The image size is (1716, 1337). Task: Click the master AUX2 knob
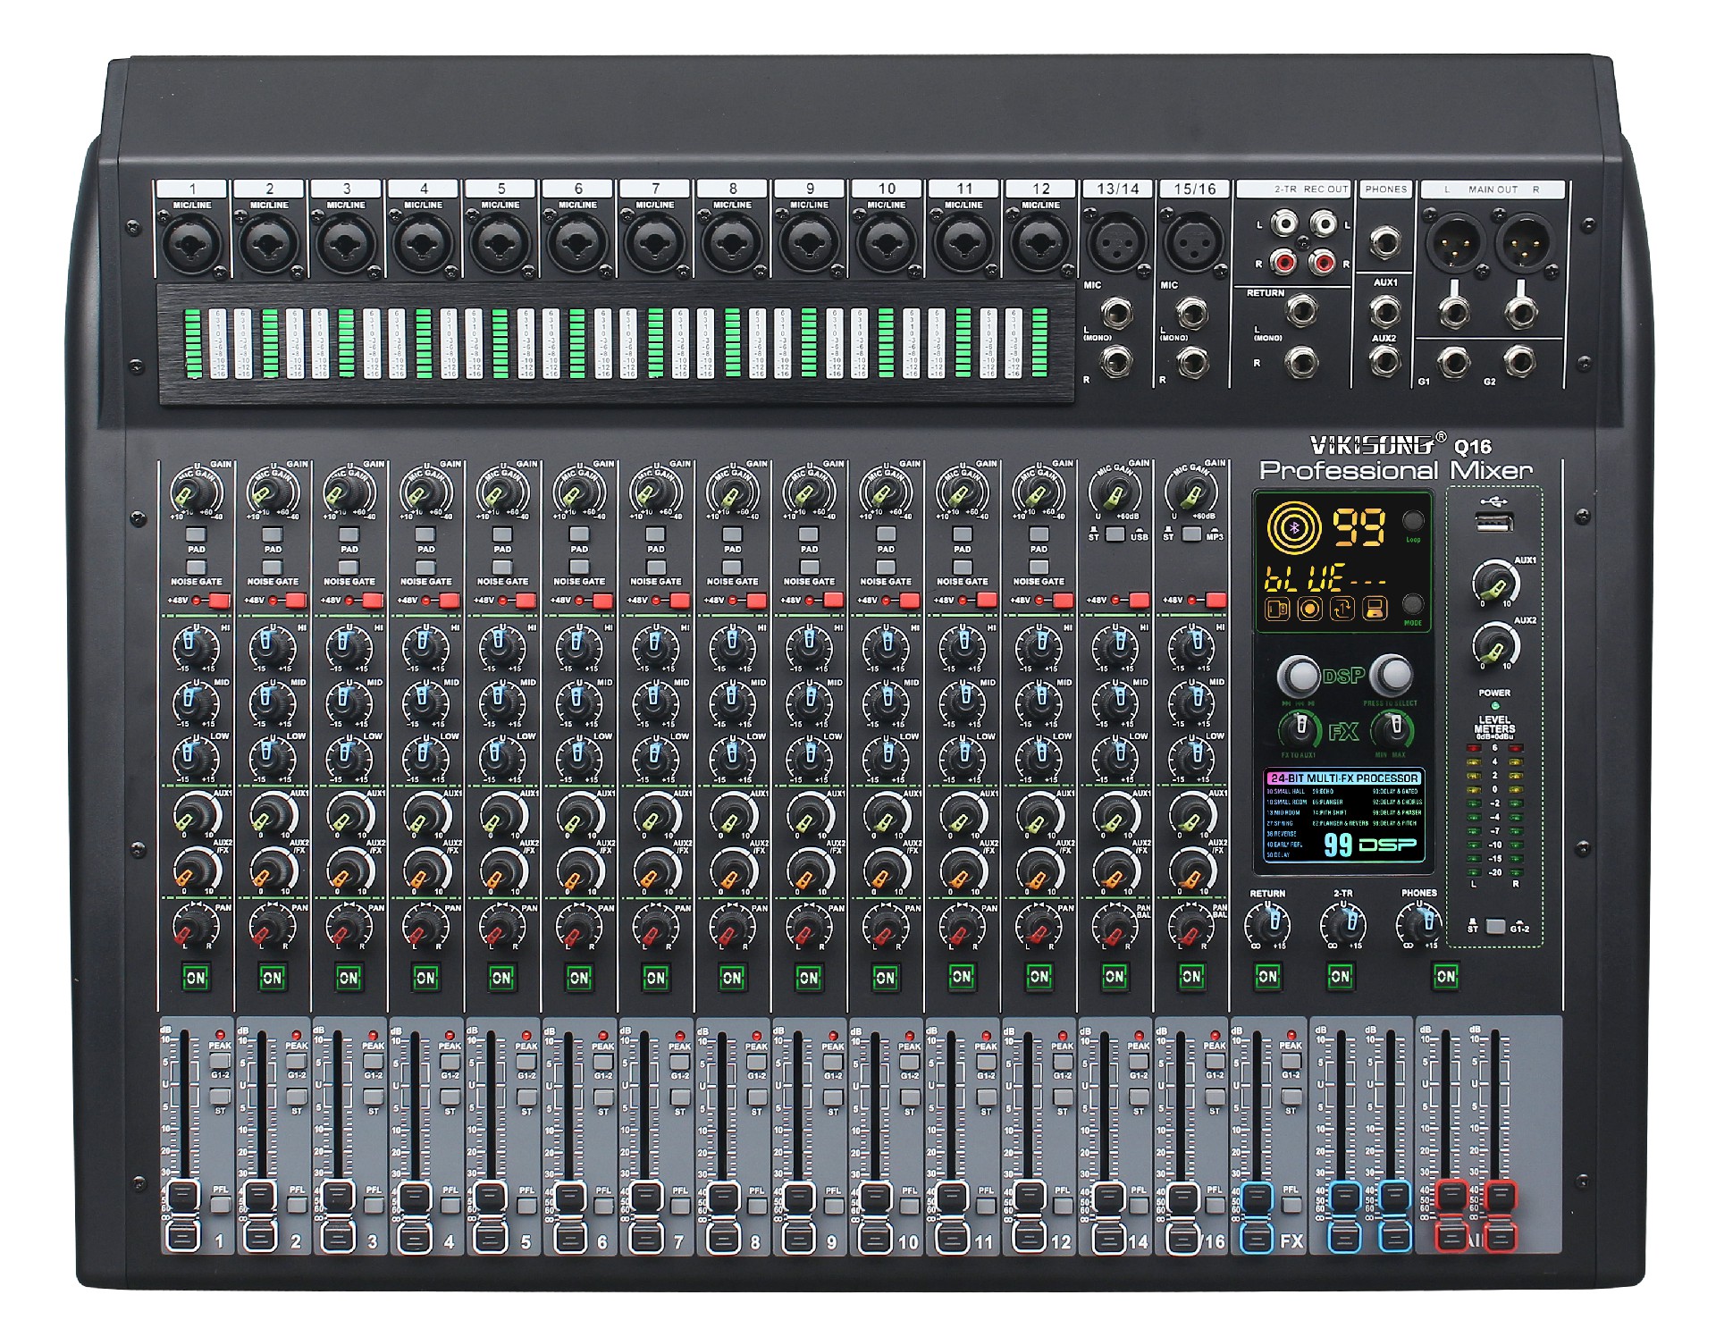point(1496,643)
